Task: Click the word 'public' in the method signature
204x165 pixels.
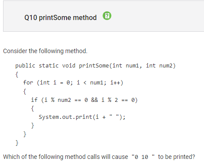Action: click(25, 66)
